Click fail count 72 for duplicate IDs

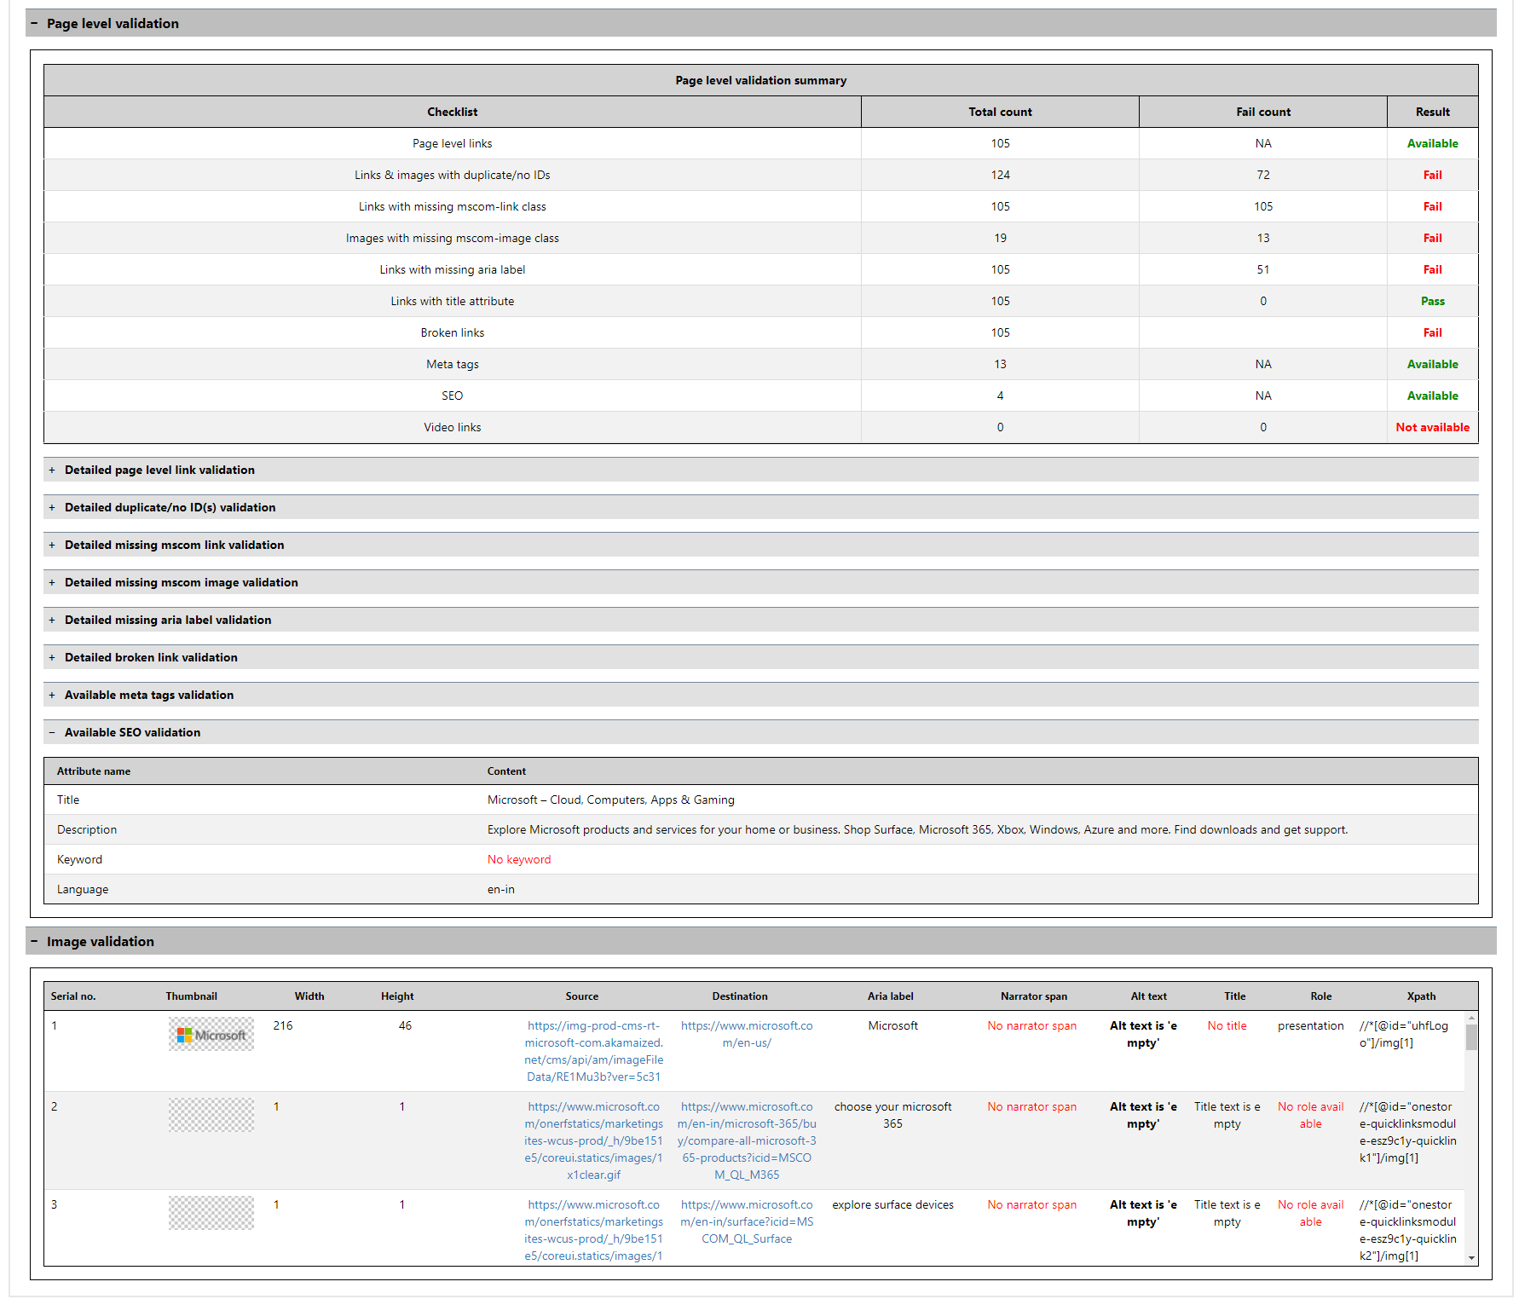[1263, 175]
